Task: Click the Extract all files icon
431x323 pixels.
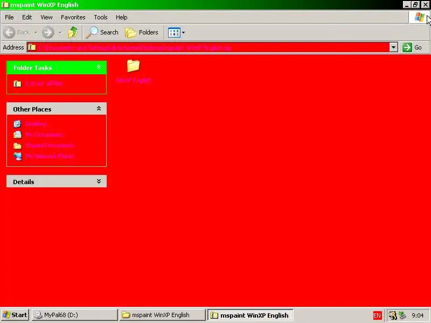Action: 17,83
